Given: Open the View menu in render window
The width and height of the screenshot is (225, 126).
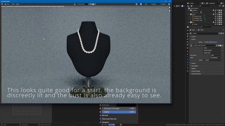Looking at the screenshot, I should (8, 4).
